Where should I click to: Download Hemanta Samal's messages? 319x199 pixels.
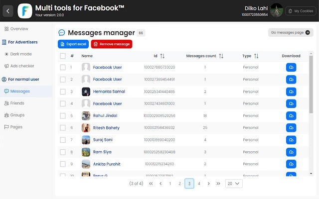coord(291,92)
